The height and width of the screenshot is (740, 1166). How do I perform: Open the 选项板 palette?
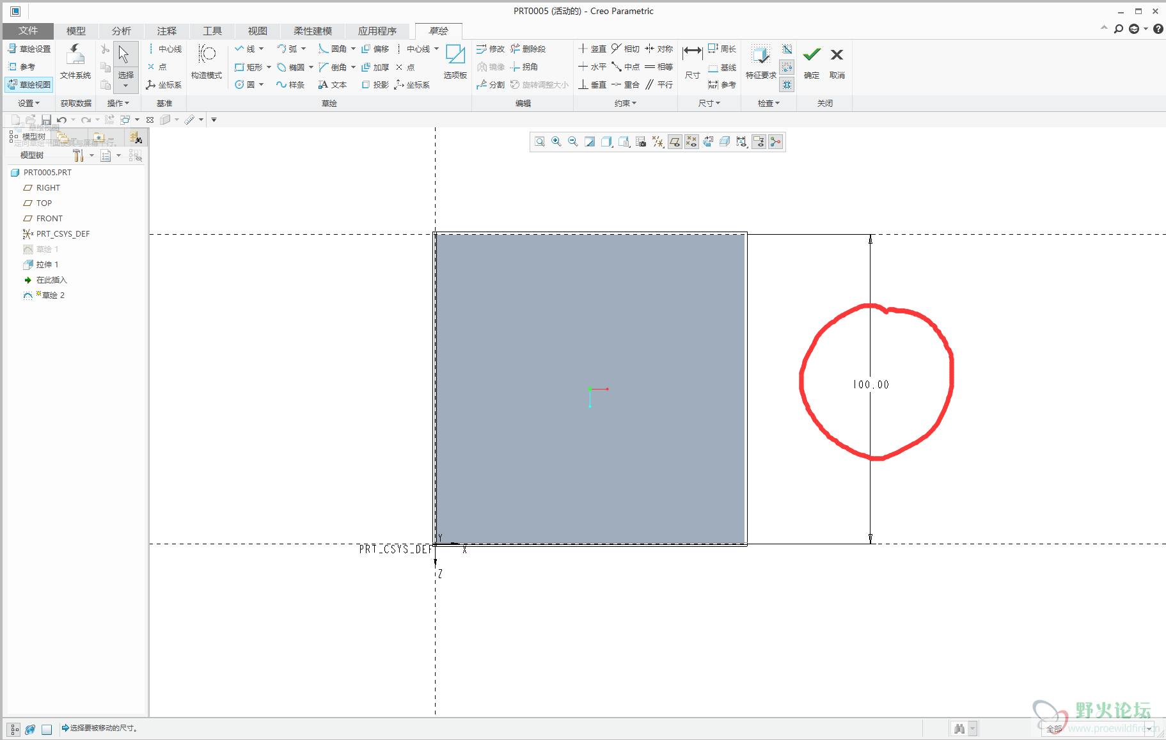coord(455,61)
